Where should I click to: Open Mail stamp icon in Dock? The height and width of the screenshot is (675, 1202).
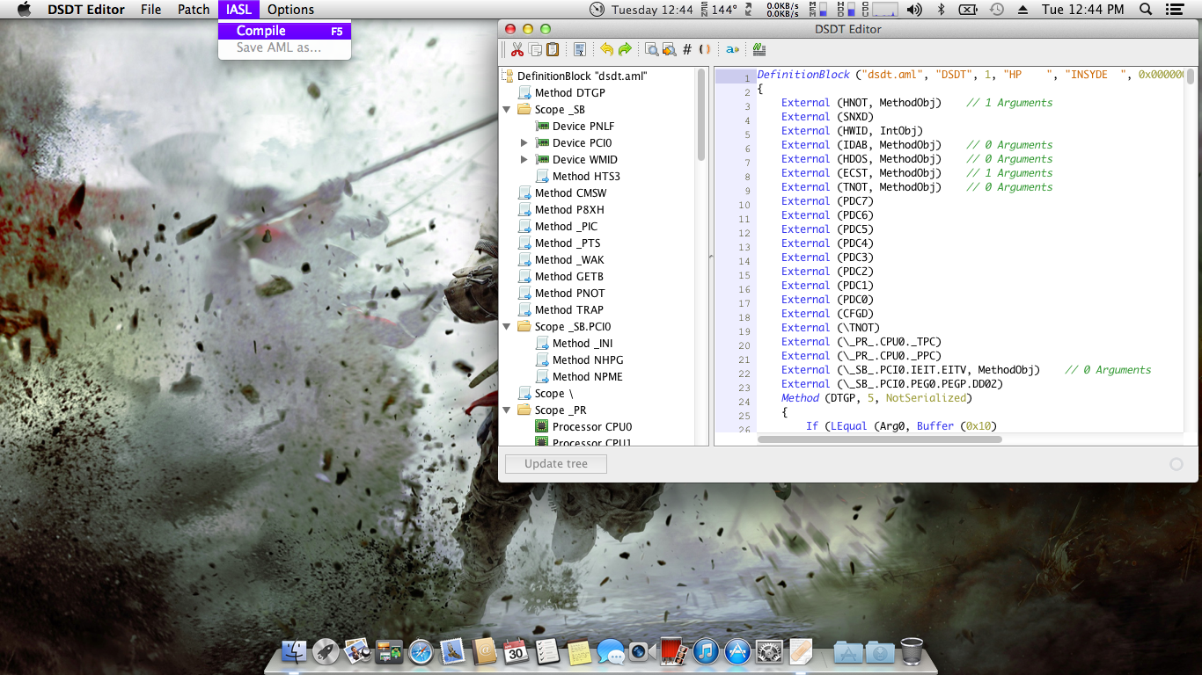[x=453, y=651]
